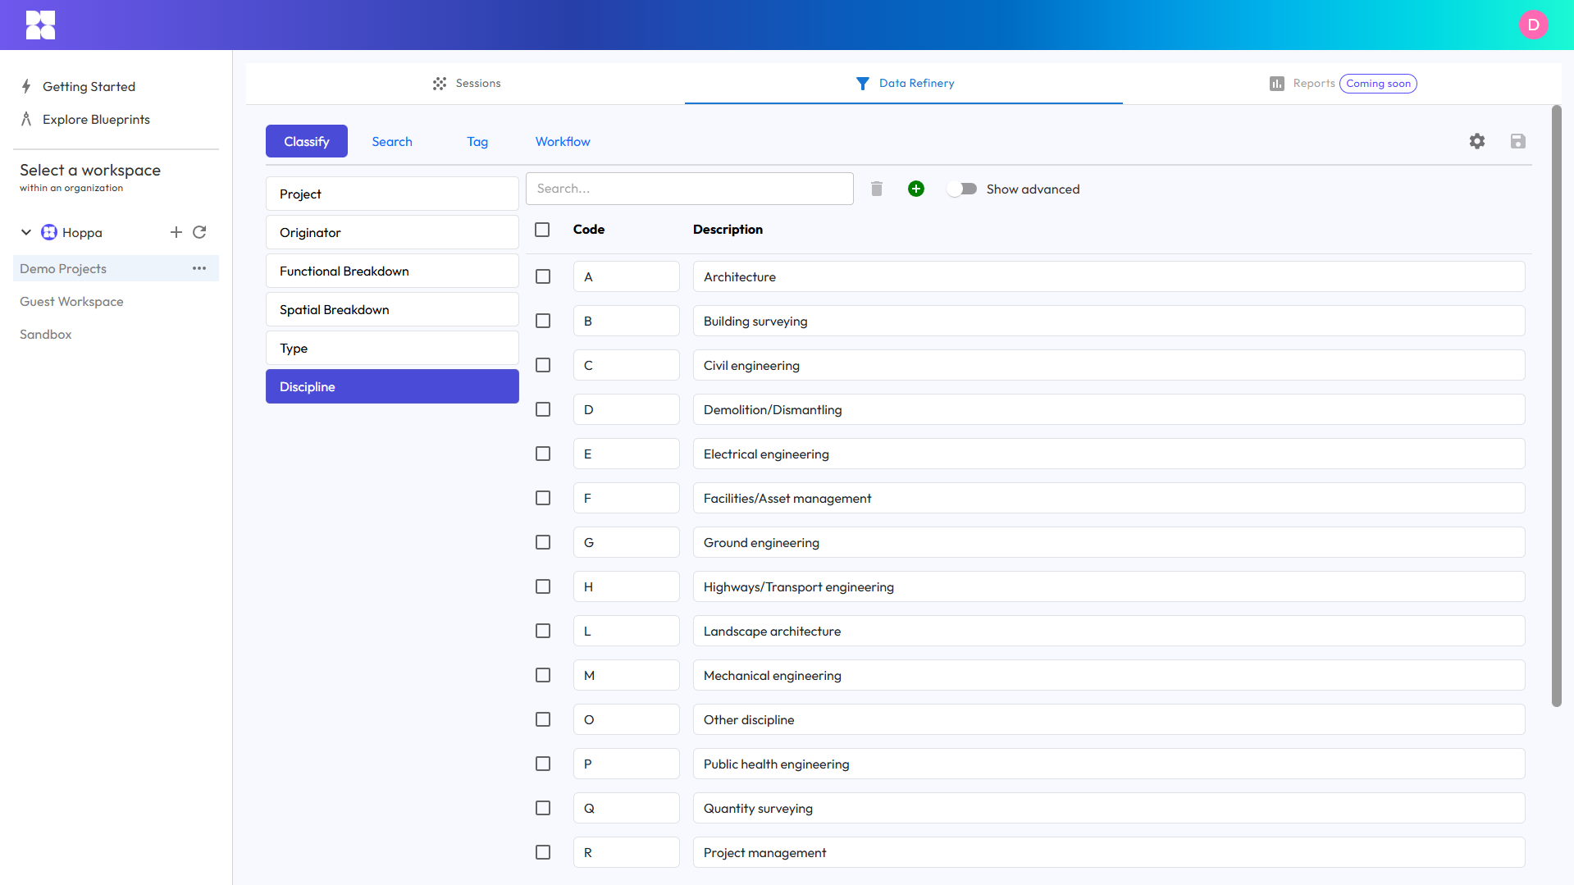Click the Hoppa logo in header
Viewport: 1574px width, 885px height.
[x=40, y=25]
